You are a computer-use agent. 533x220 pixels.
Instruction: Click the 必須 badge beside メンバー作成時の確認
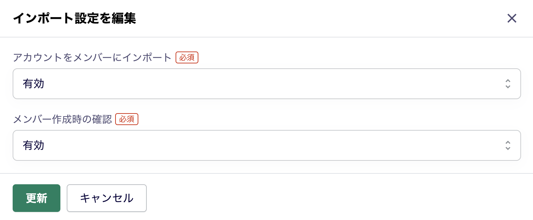point(127,119)
